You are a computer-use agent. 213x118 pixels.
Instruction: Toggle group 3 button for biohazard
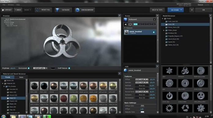tap(144, 24)
